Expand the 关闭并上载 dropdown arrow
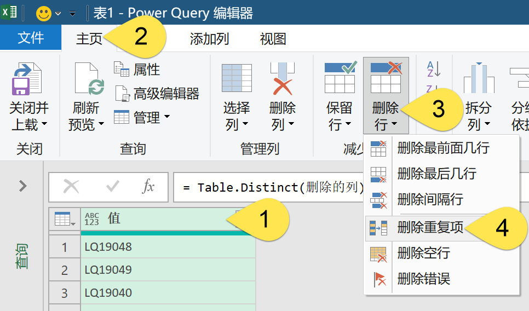This screenshot has width=529, height=311. click(x=44, y=124)
